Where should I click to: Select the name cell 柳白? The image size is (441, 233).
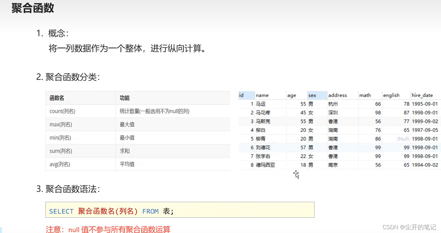(261, 130)
